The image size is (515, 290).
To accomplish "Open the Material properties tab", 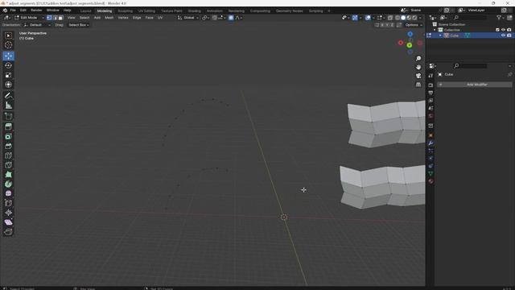I will coord(431,181).
